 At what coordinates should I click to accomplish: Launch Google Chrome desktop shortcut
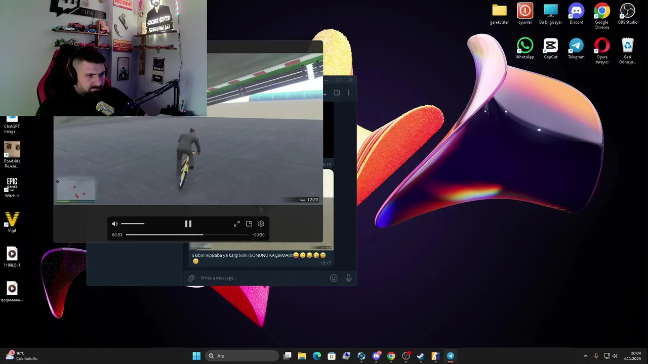(x=602, y=16)
